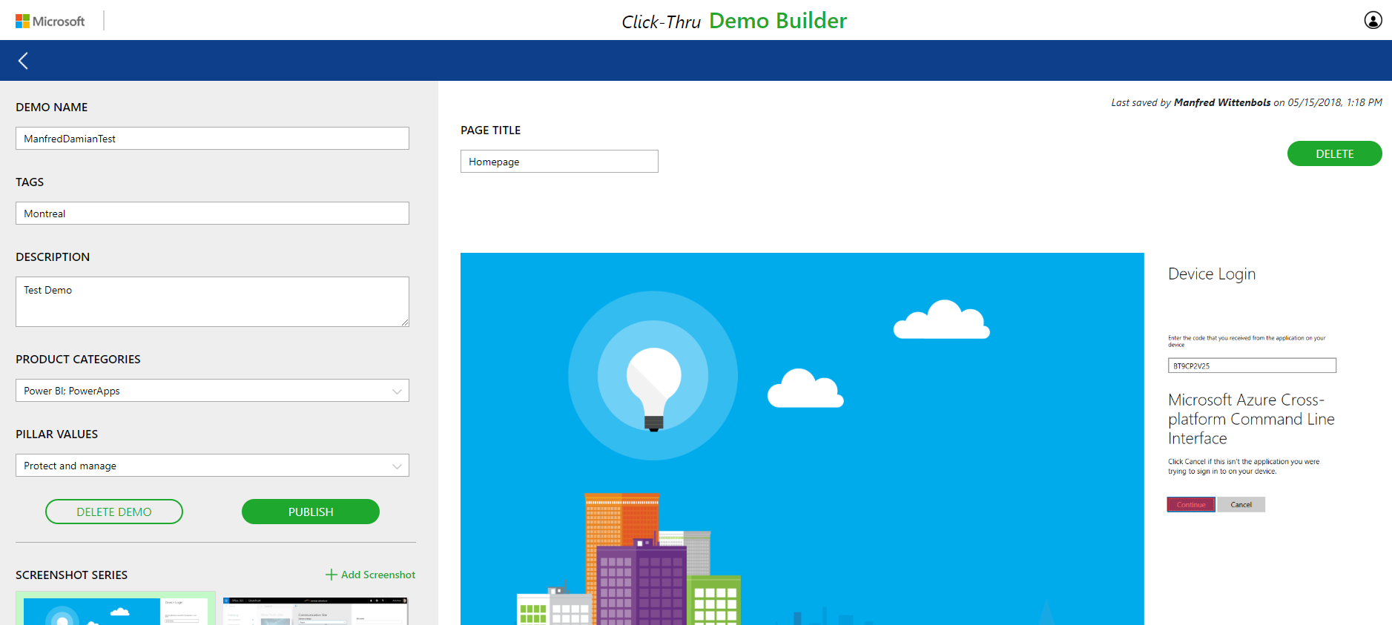The image size is (1392, 625).
Task: Click the device code field BT9CP2V25
Action: pos(1252,366)
